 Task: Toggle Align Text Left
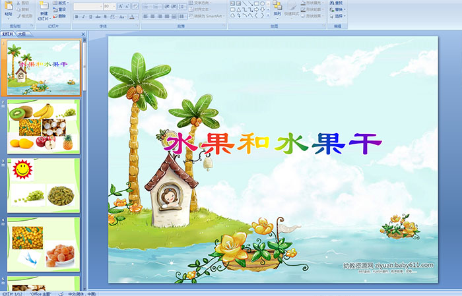point(146,16)
